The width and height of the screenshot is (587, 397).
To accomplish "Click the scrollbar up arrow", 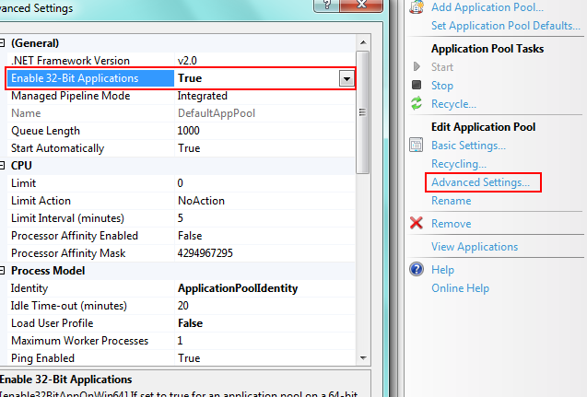I will [363, 42].
